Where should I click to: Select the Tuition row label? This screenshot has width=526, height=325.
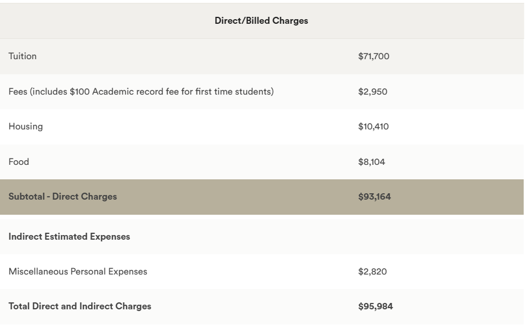coord(23,56)
